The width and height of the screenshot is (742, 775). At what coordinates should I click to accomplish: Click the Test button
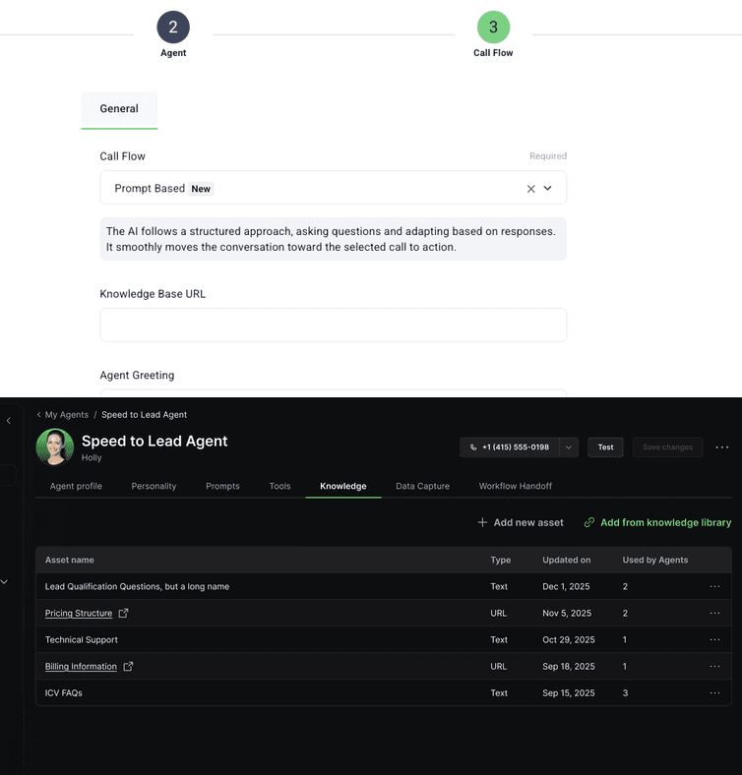(605, 447)
